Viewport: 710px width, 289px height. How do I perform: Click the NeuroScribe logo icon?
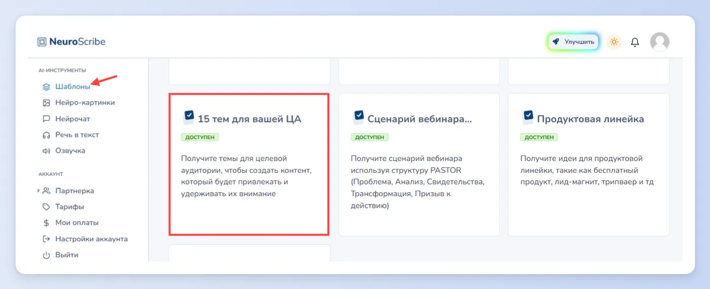(x=42, y=42)
